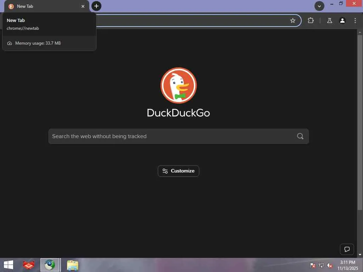Click the magnifier search icon
The height and width of the screenshot is (272, 363).
(x=300, y=136)
